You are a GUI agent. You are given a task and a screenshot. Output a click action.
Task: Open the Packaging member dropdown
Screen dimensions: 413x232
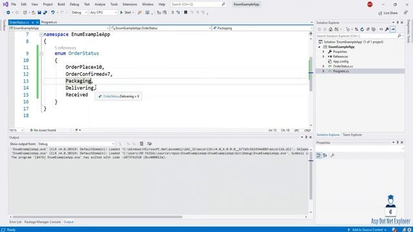pos(263,28)
